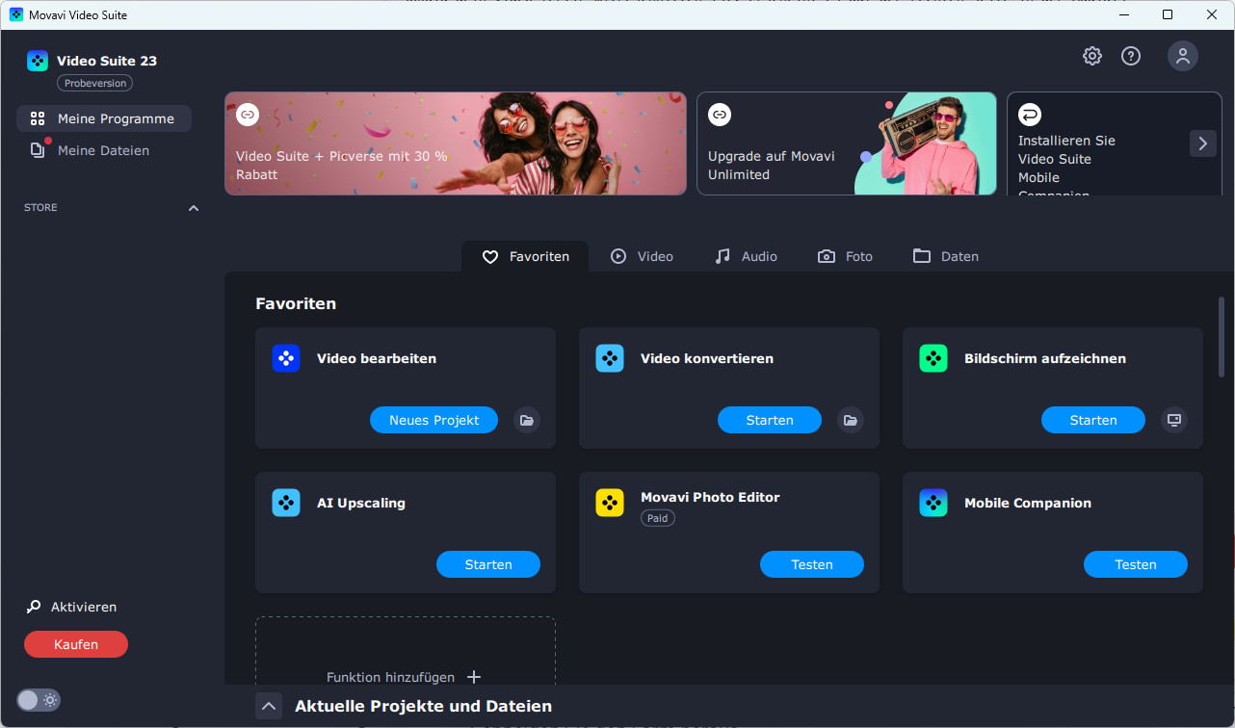The image size is (1235, 728).
Task: Click monitor icon in Bildschirm aufzeichnen card
Action: [1173, 420]
